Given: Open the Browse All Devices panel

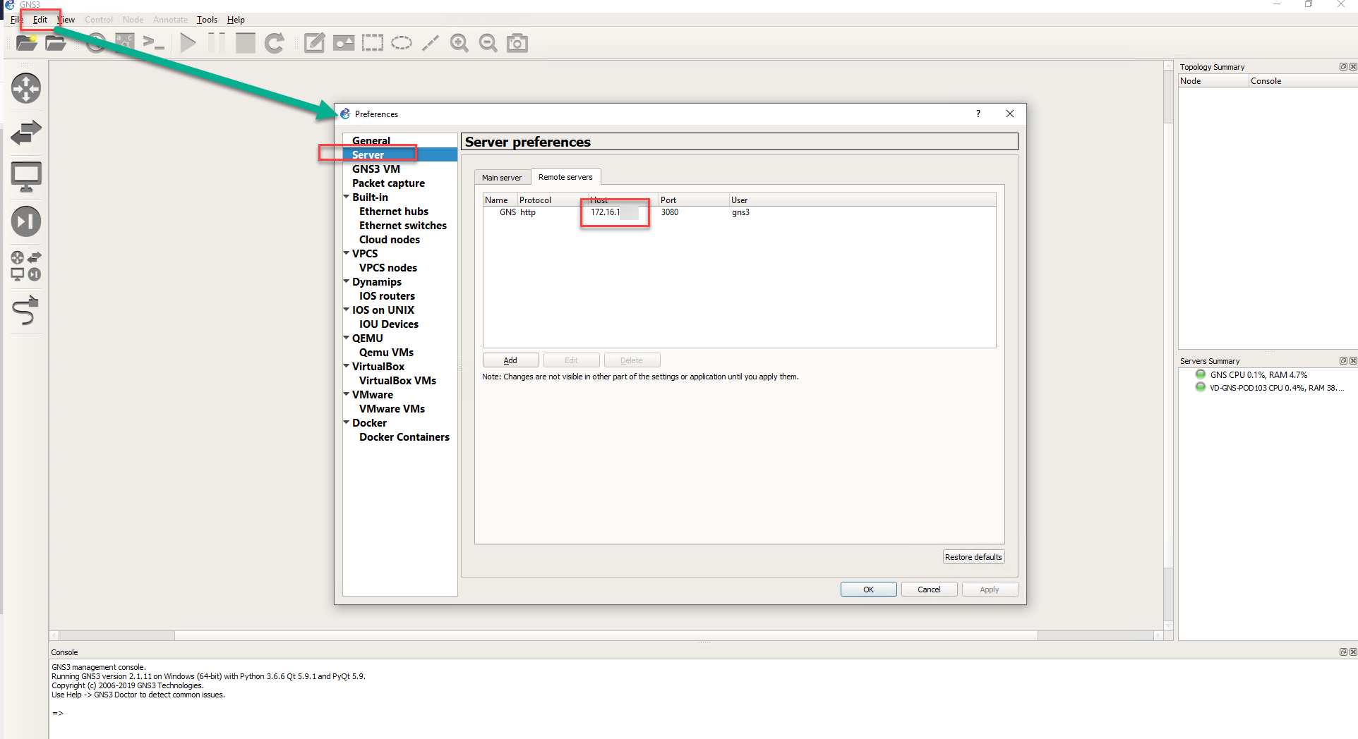Looking at the screenshot, I should tap(26, 266).
